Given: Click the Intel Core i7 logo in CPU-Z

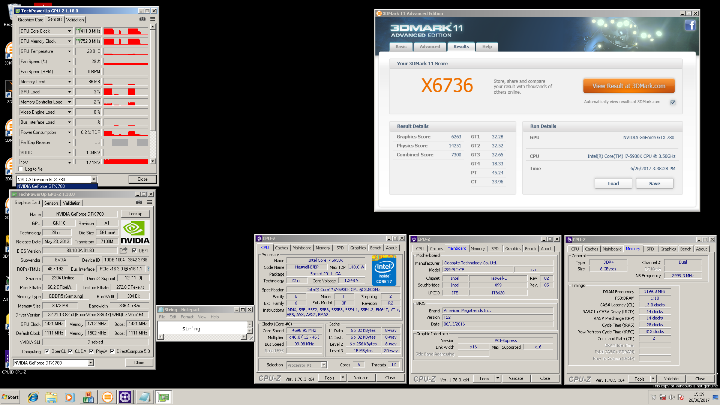Looking at the screenshot, I should (384, 270).
